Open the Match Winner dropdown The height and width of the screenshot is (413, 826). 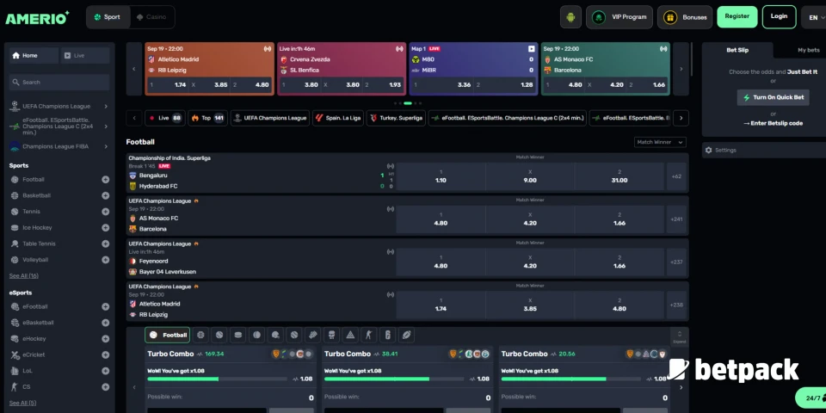[x=660, y=142]
